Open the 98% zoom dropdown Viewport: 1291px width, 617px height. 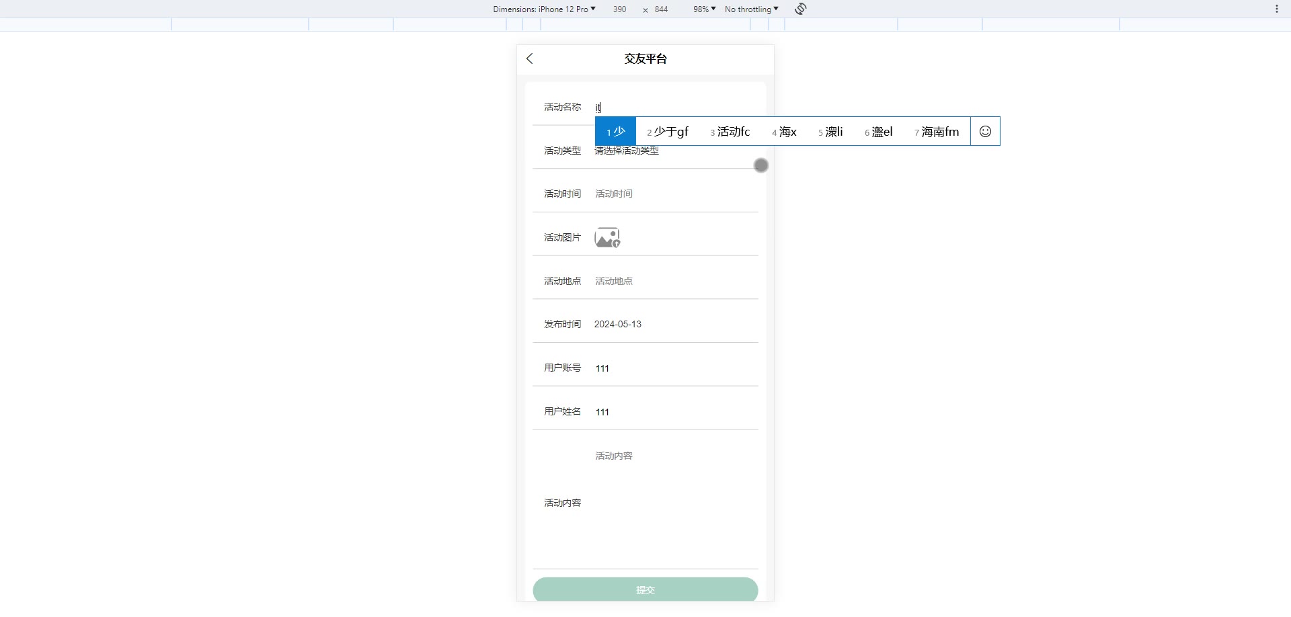(x=704, y=9)
